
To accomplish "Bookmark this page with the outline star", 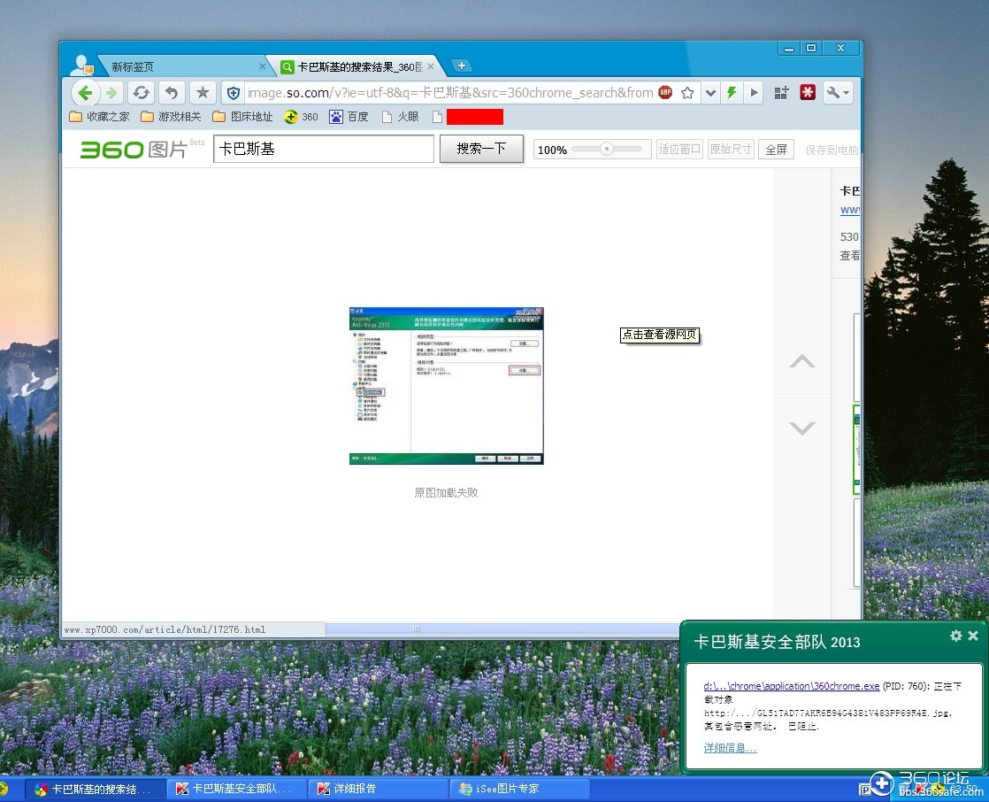I will 687,93.
